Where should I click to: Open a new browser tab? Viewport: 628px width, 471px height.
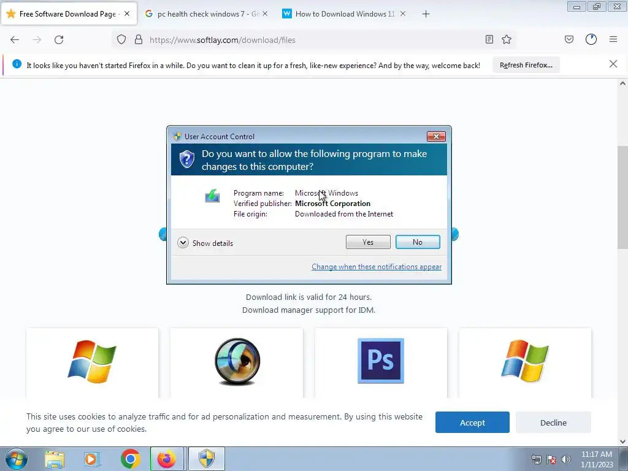[426, 14]
